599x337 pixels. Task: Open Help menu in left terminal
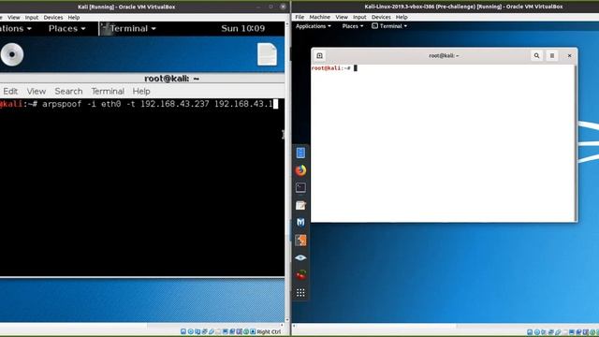[141, 92]
